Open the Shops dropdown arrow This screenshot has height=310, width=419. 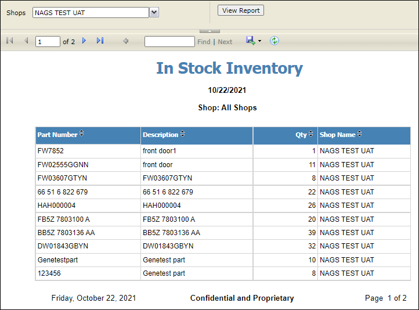(x=154, y=12)
